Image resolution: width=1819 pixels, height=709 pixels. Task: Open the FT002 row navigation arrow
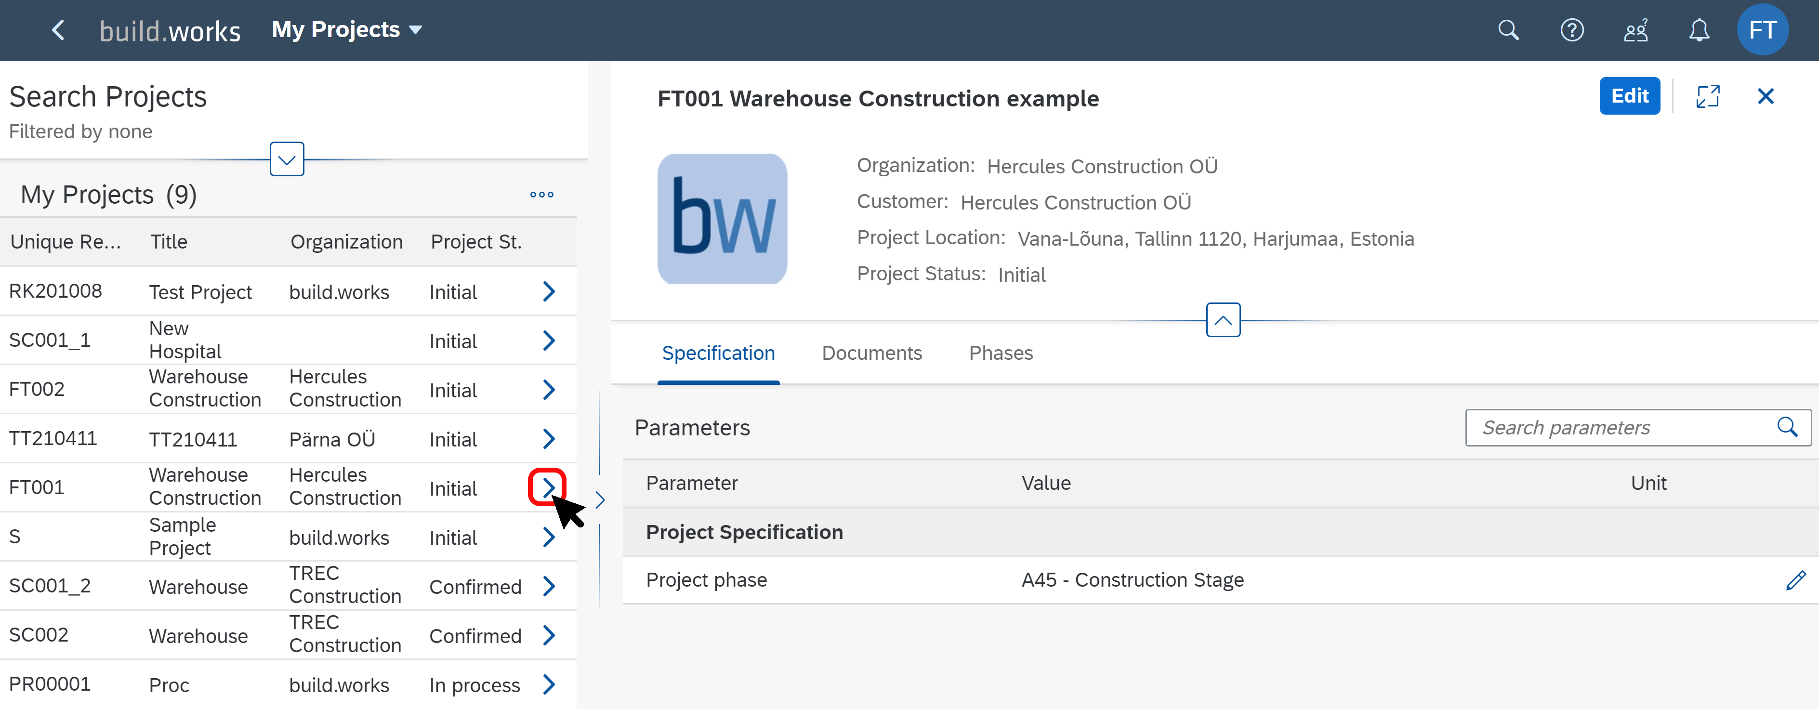pyautogui.click(x=549, y=389)
